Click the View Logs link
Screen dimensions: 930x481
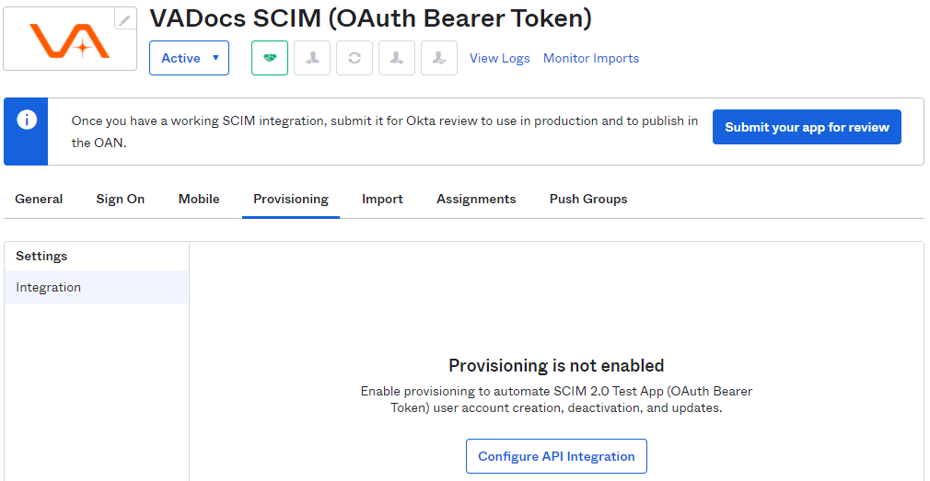tap(500, 58)
